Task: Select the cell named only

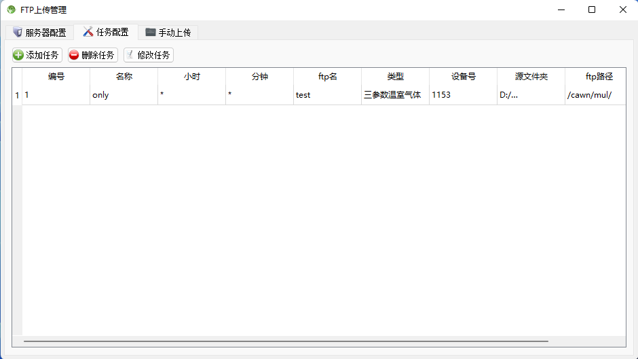Action: pyautogui.click(x=124, y=95)
